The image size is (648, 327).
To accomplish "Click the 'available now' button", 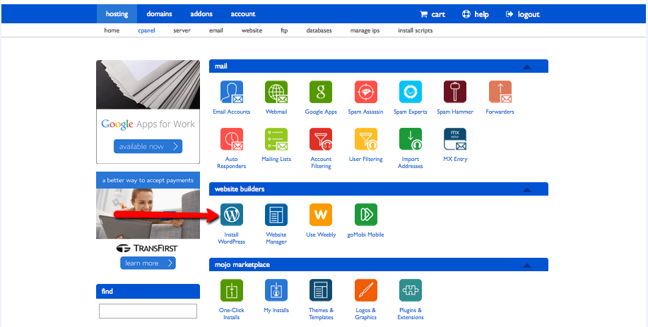I will click(148, 146).
